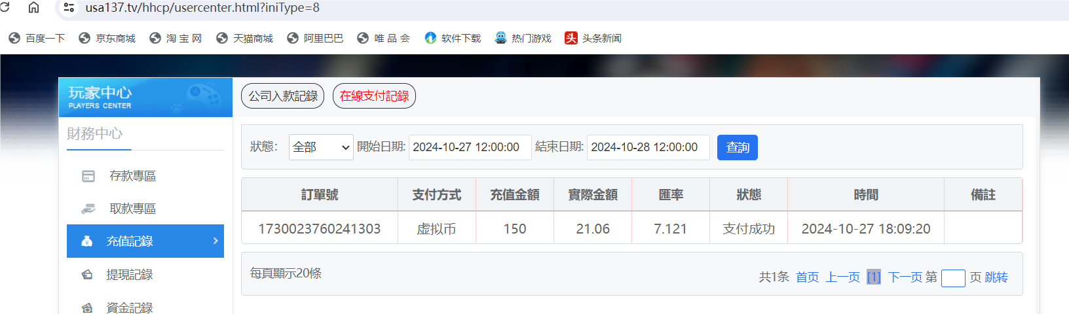Expand the 充值記錄 chevron arrow

pyautogui.click(x=216, y=241)
